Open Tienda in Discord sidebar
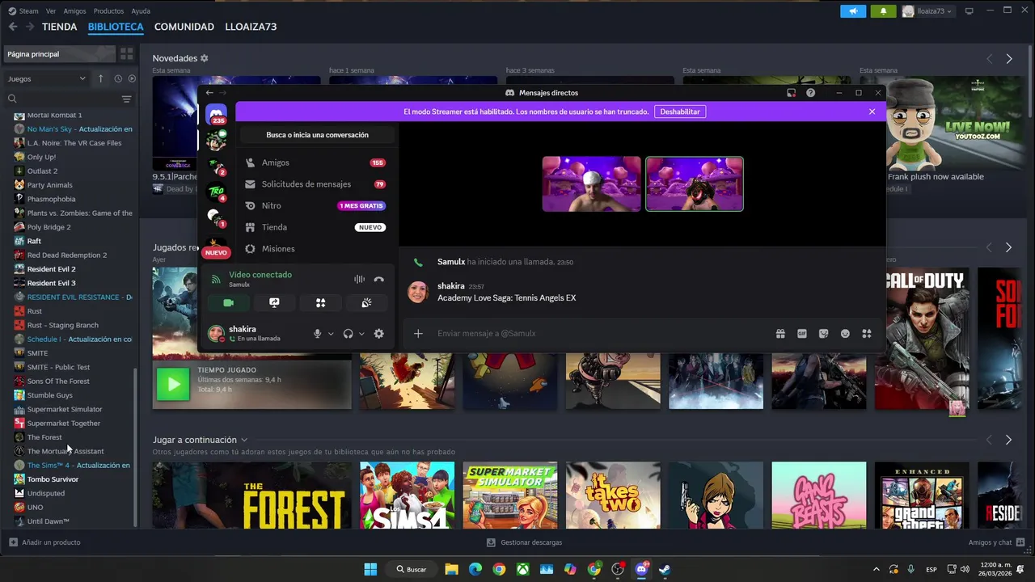1035x582 pixels. [x=315, y=227]
